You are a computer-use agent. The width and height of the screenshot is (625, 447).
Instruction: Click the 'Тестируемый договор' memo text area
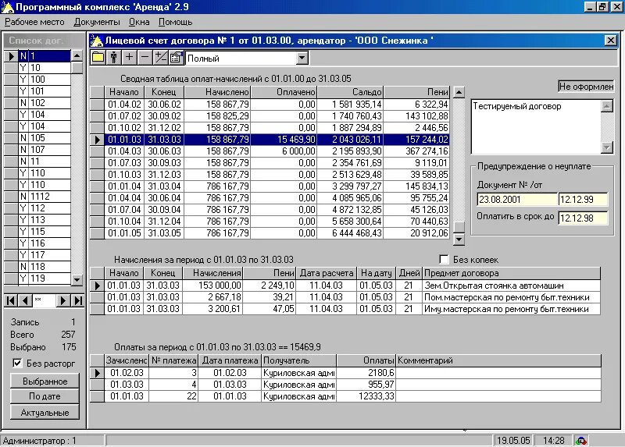tap(536, 127)
